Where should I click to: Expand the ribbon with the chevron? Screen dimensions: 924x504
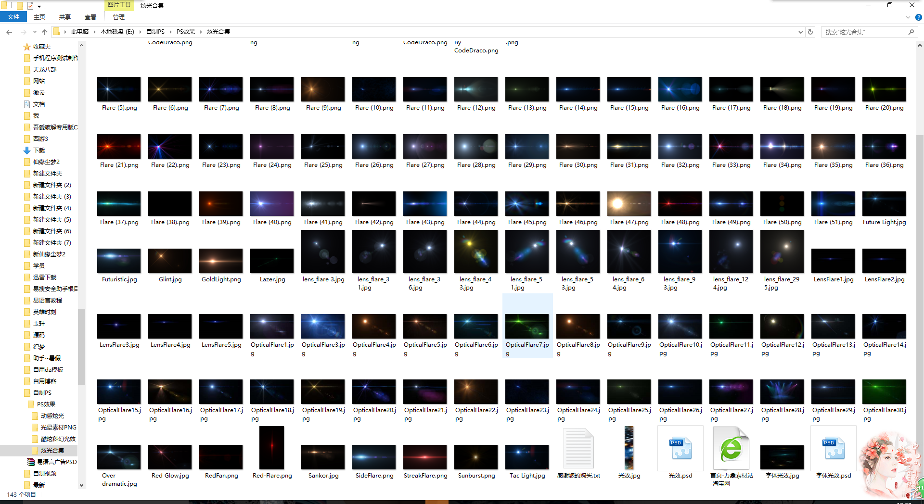[x=908, y=17]
